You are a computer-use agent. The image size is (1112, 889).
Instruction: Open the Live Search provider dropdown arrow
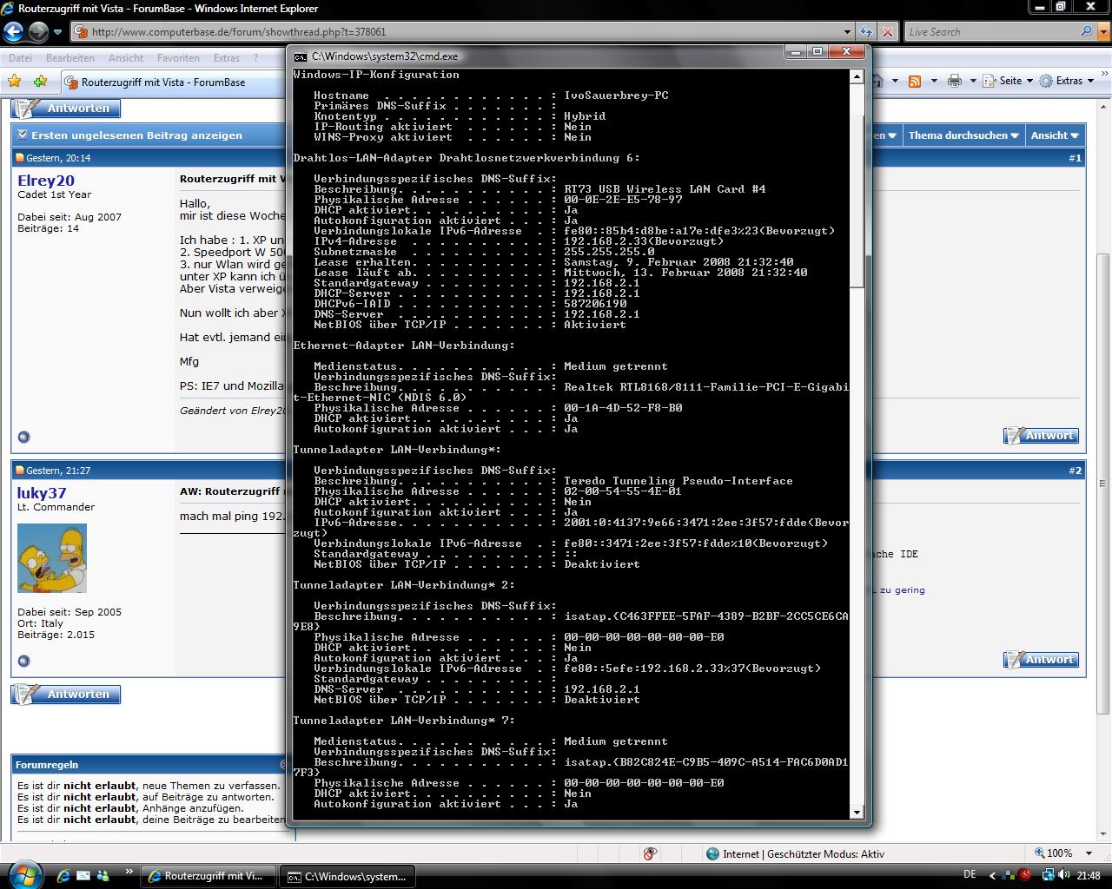pos(1102,32)
